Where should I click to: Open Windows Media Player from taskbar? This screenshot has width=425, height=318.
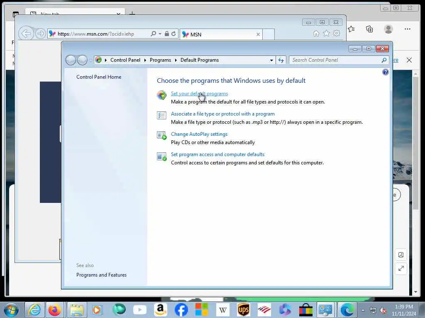pos(97,310)
